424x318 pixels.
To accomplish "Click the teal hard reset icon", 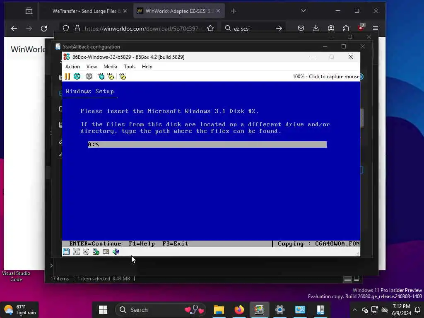I will click(77, 76).
